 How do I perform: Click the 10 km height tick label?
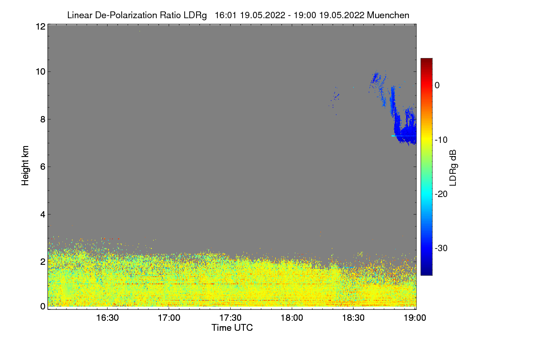[40, 71]
